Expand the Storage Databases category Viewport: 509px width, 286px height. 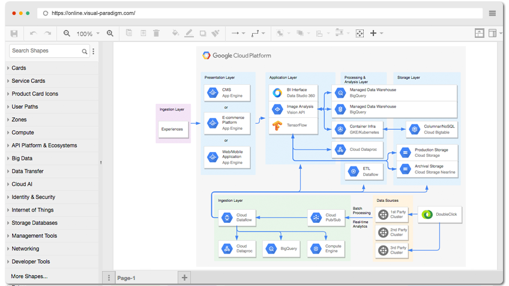point(52,223)
